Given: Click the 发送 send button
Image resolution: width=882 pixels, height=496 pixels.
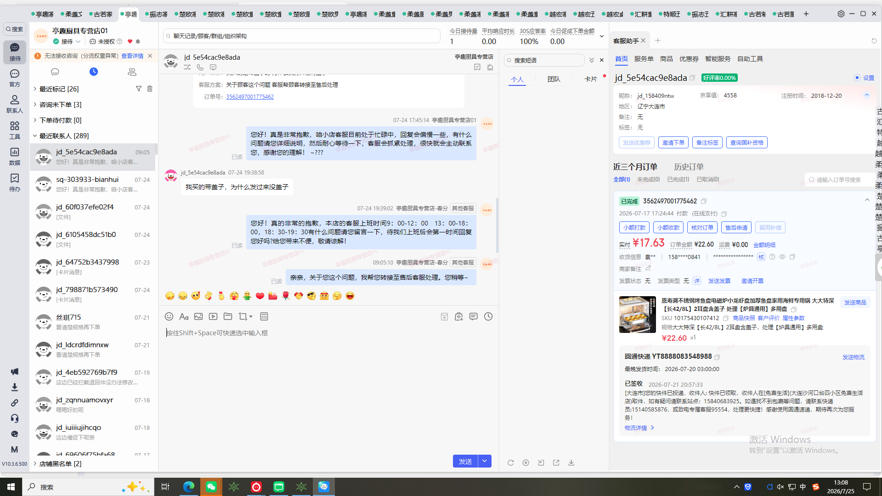Looking at the screenshot, I should [465, 461].
